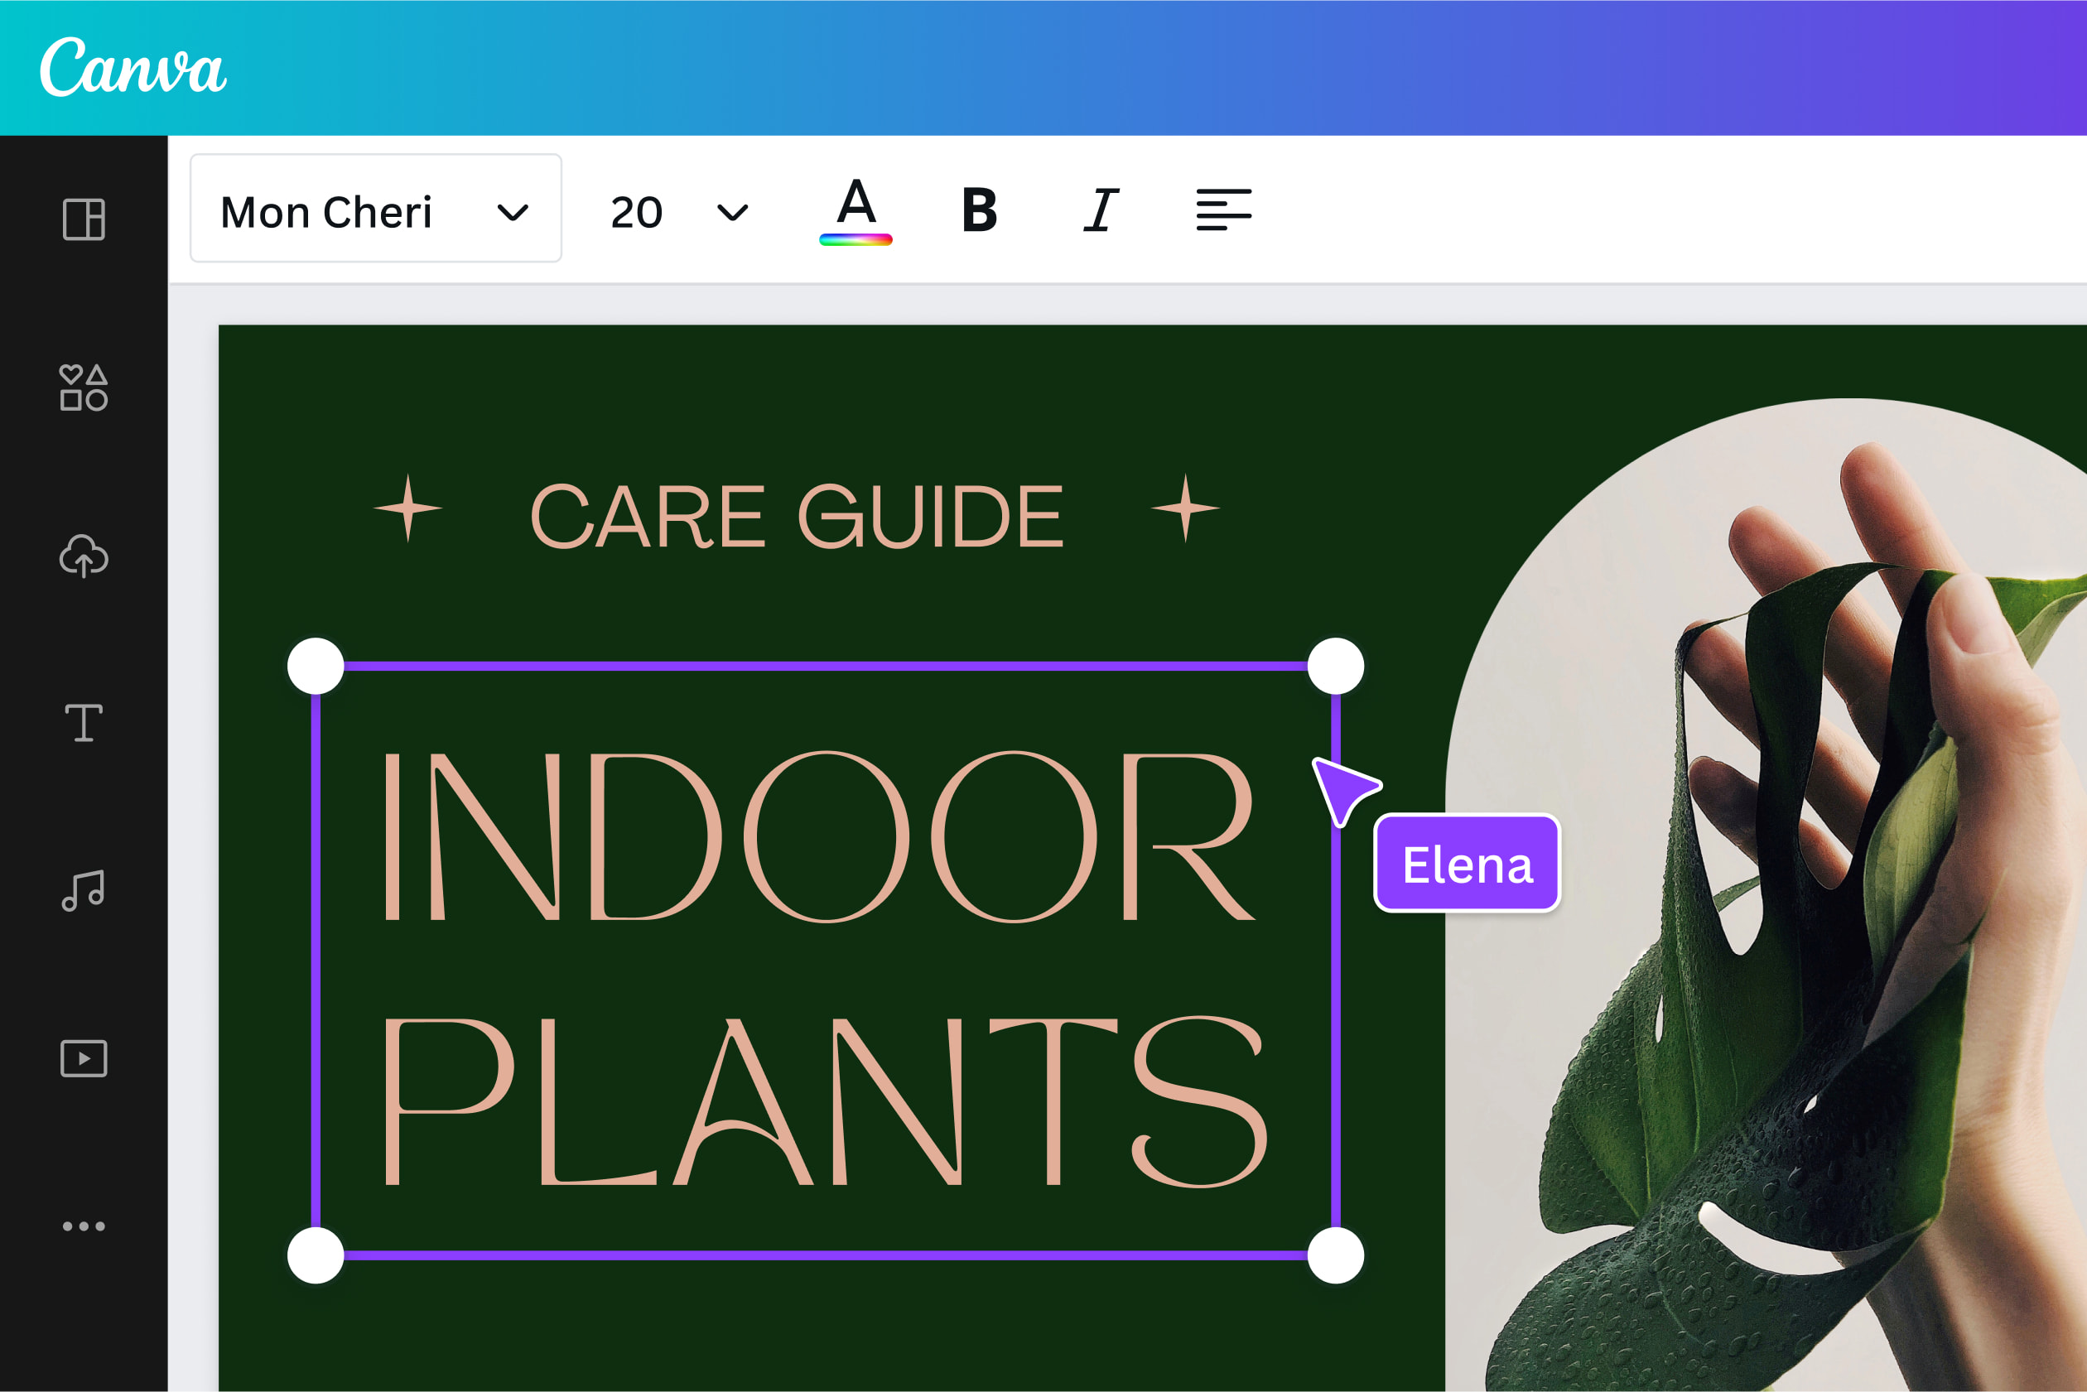Click the plant photo on the canvas
The width and height of the screenshot is (2087, 1392).
[x=1819, y=888]
